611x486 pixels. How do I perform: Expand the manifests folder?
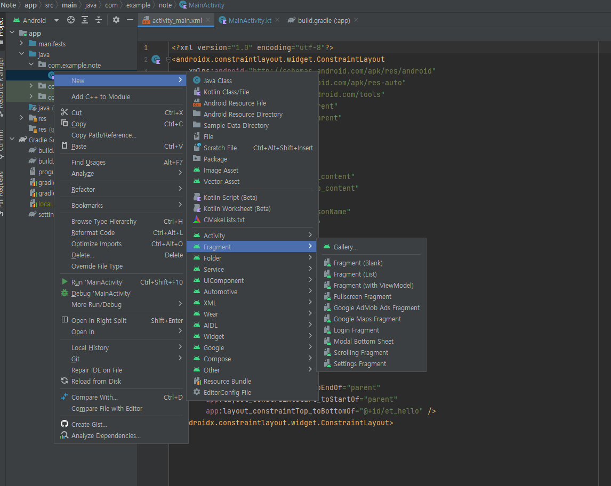click(x=21, y=43)
